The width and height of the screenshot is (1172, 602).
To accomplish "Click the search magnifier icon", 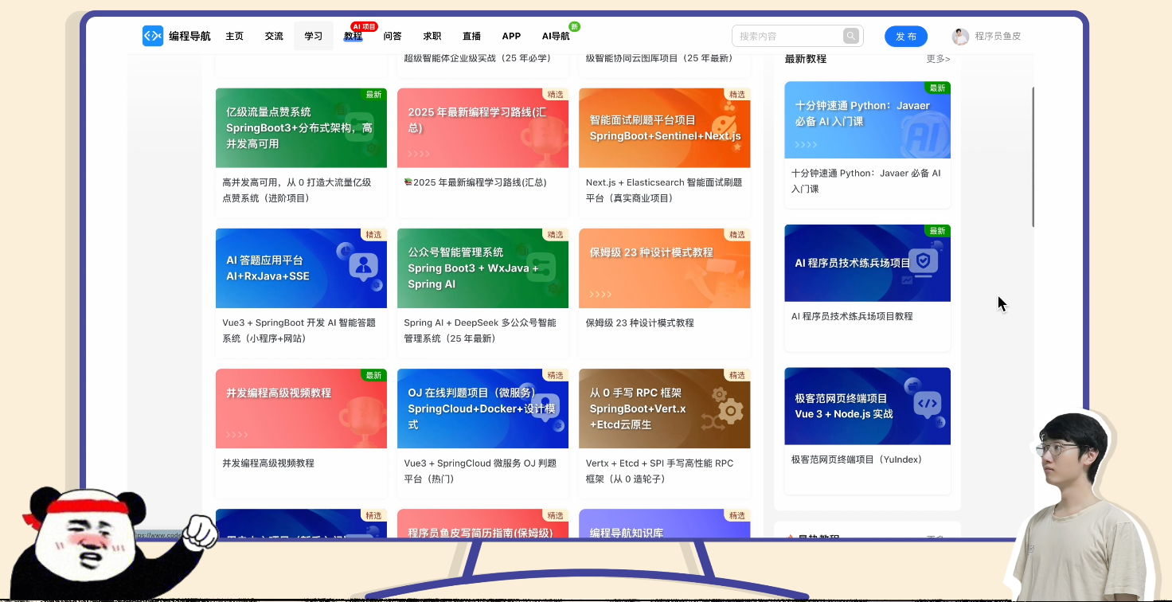I will 851,36.
